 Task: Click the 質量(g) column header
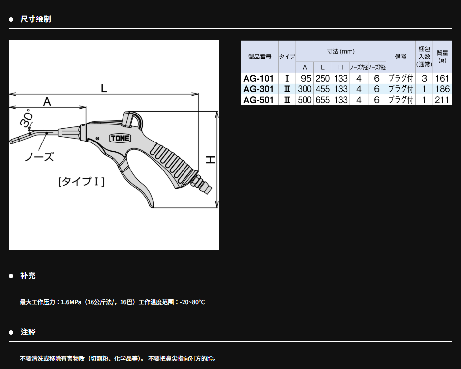point(441,56)
